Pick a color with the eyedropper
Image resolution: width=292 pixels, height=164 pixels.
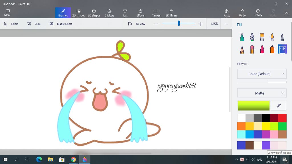click(x=278, y=106)
